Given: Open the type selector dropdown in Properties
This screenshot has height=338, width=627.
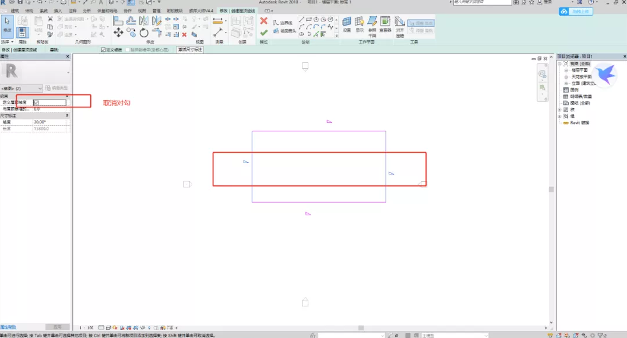Looking at the screenshot, I should pyautogui.click(x=68, y=72).
